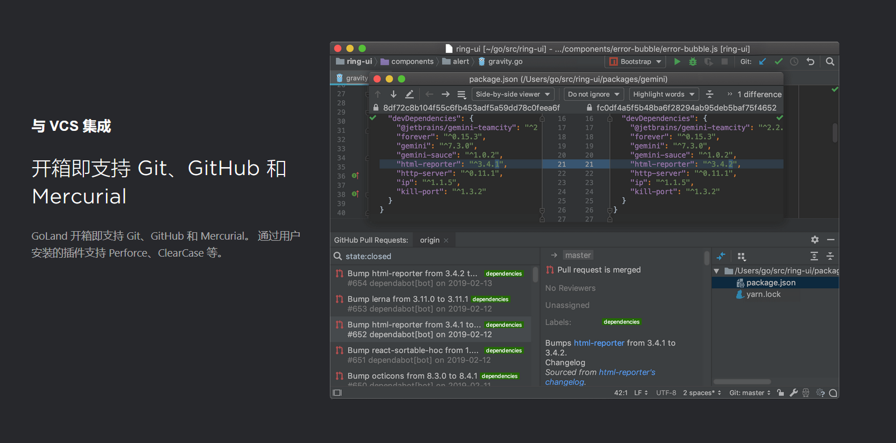Image resolution: width=896 pixels, height=443 pixels.
Task: Go to next difference with the down arrow
Action: (x=393, y=94)
